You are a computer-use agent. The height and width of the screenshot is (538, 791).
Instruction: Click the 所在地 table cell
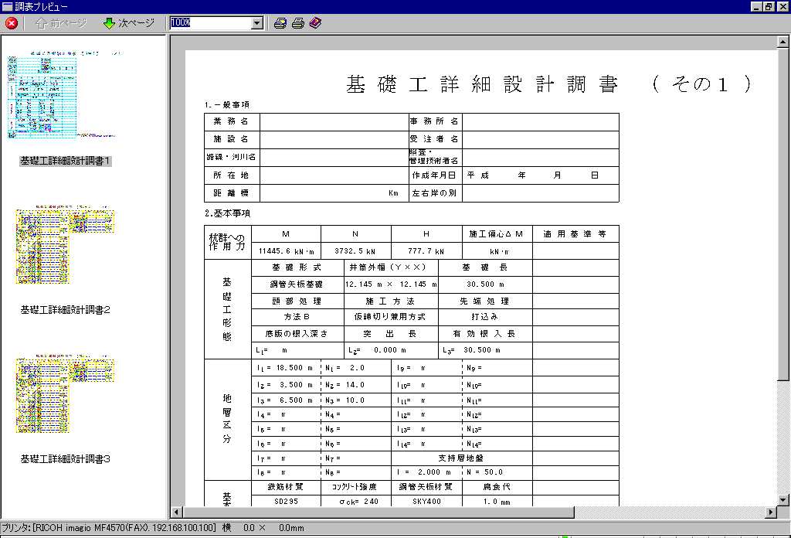click(232, 175)
